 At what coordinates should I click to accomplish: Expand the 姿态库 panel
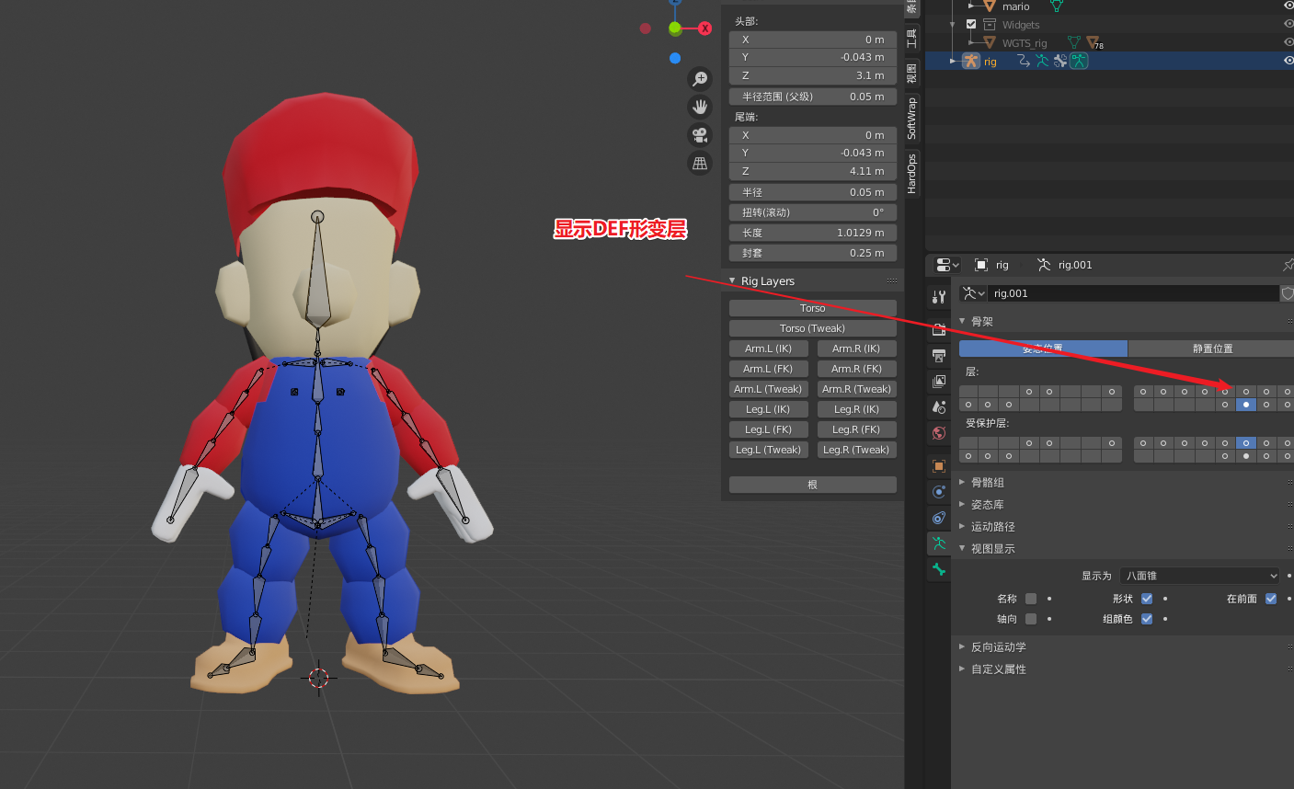pyautogui.click(x=962, y=504)
